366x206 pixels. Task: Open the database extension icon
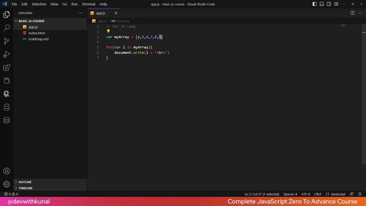(6, 107)
